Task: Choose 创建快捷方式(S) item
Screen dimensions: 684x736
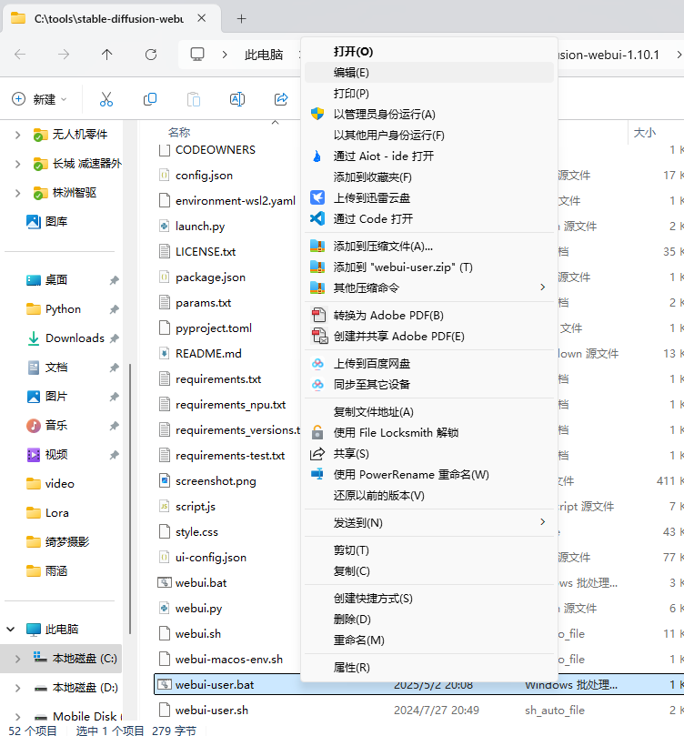Action: click(x=428, y=598)
